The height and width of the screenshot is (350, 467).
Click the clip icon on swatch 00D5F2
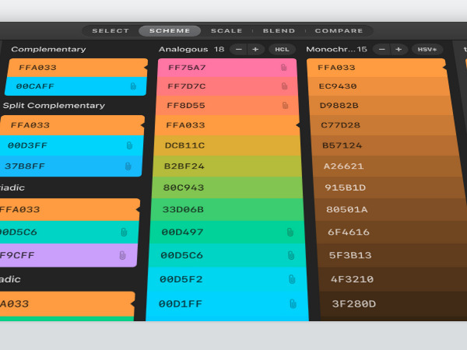tap(292, 279)
